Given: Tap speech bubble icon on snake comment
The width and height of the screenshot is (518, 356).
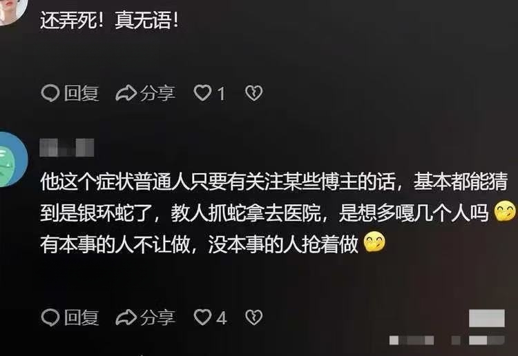Looking at the screenshot, I should tap(50, 317).
